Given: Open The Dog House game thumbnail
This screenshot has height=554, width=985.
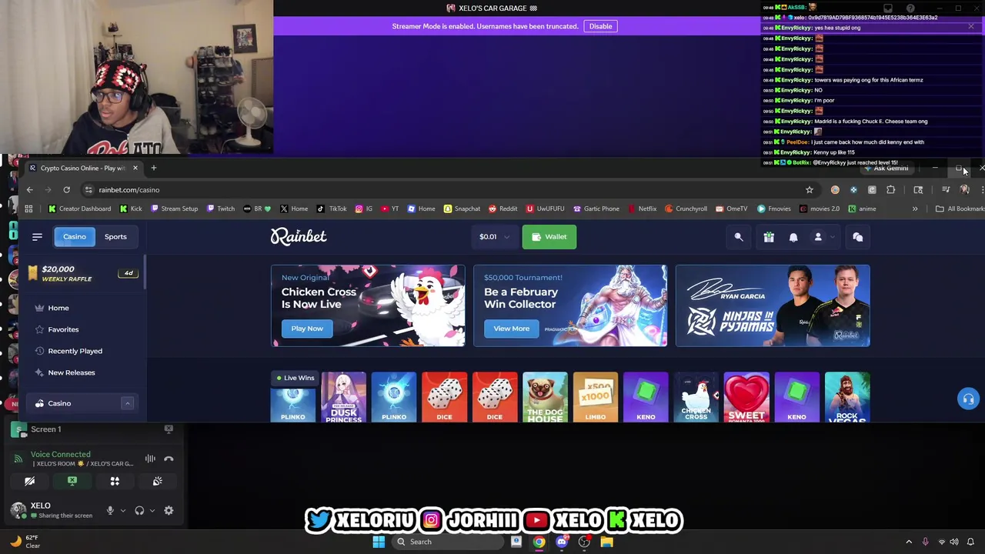Looking at the screenshot, I should tap(545, 397).
